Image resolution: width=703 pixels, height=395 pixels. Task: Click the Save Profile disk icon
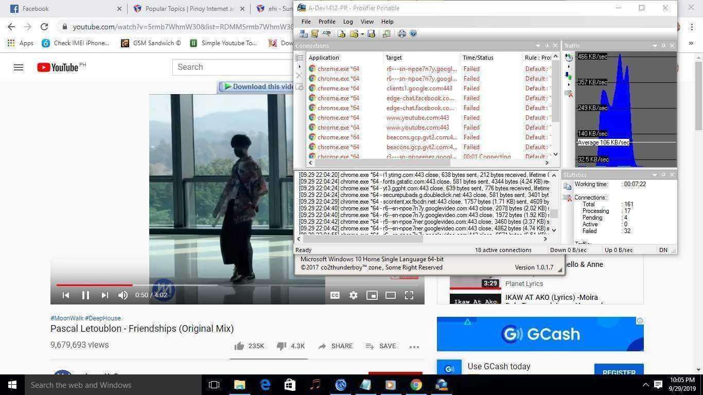pos(371,34)
